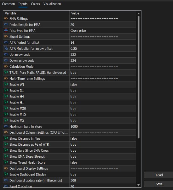173x190 pixels.
Task: Click the integer icon beside Dashboard update rate
Action: 6,180
